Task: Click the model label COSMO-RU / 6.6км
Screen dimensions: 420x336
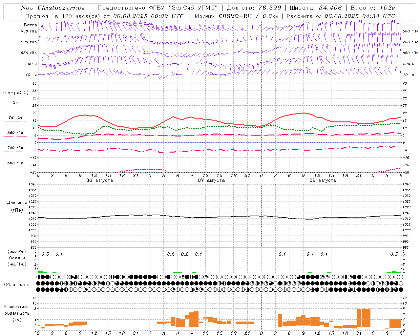Action: pyautogui.click(x=248, y=16)
